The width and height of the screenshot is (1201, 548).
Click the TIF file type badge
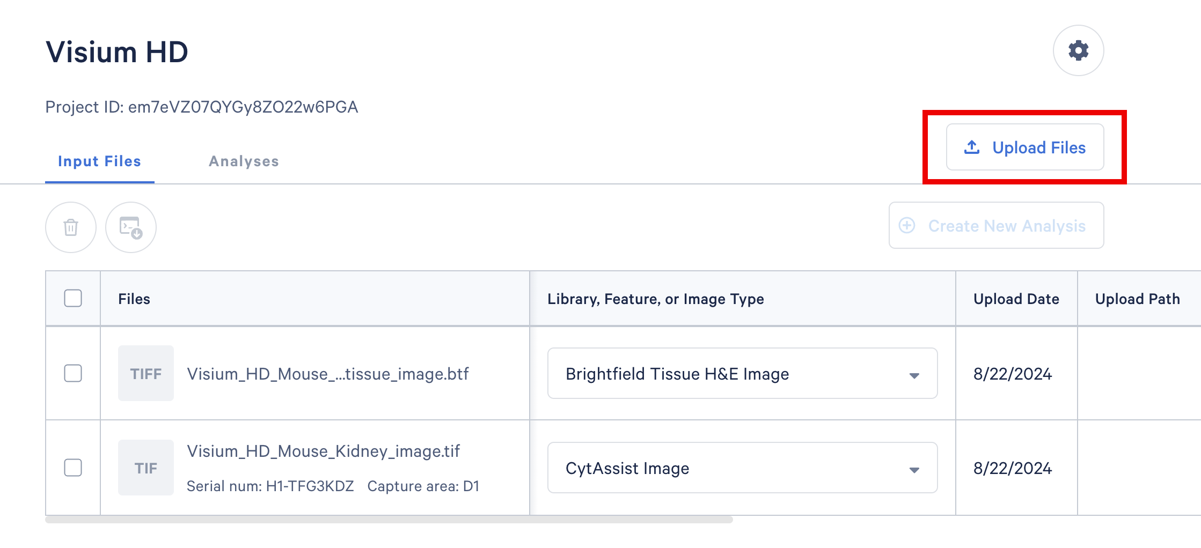click(x=146, y=468)
